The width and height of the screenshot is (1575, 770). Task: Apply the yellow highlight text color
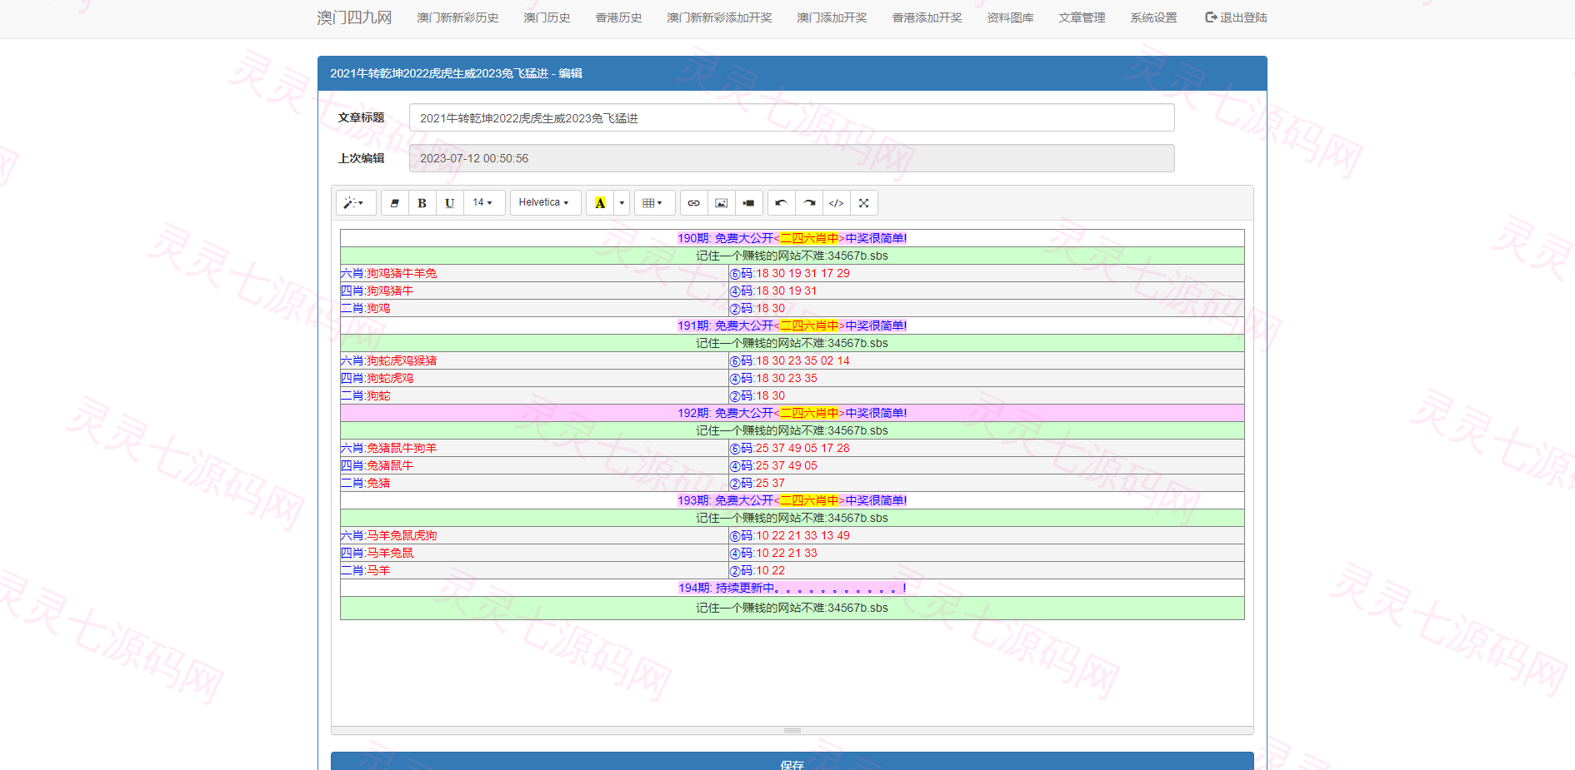(x=600, y=203)
